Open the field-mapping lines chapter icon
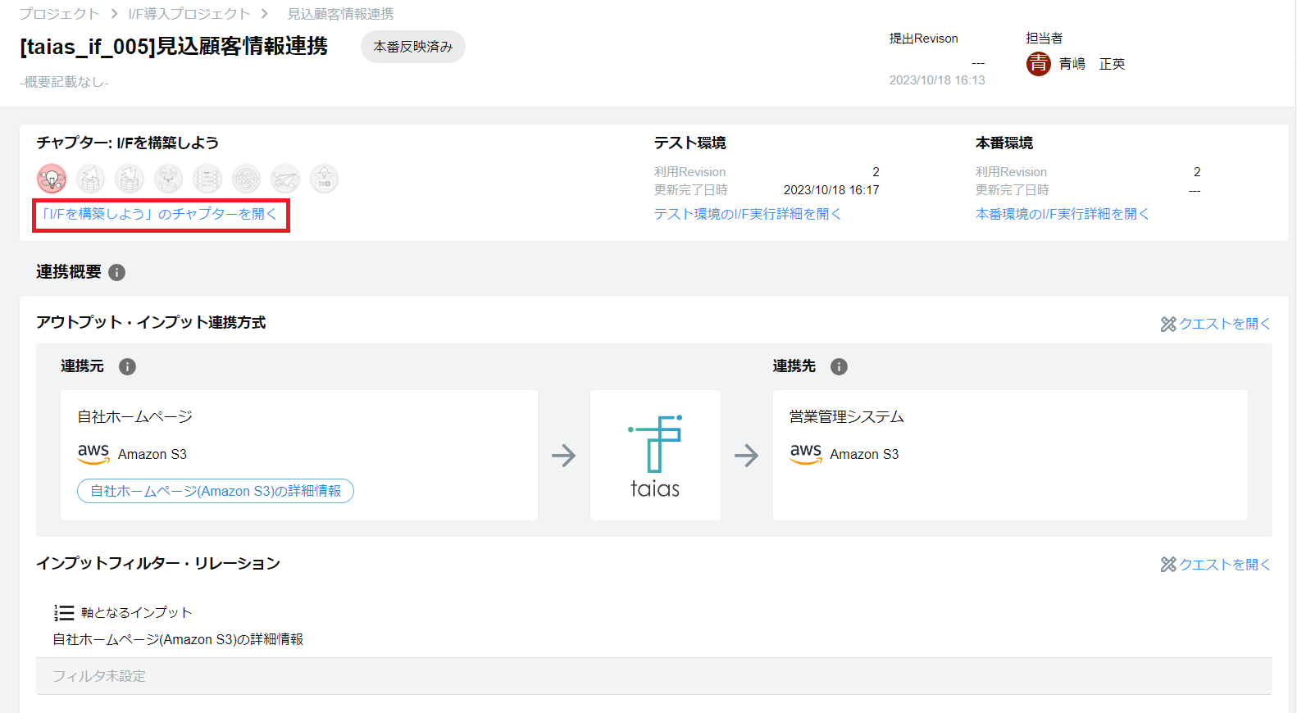 [207, 179]
